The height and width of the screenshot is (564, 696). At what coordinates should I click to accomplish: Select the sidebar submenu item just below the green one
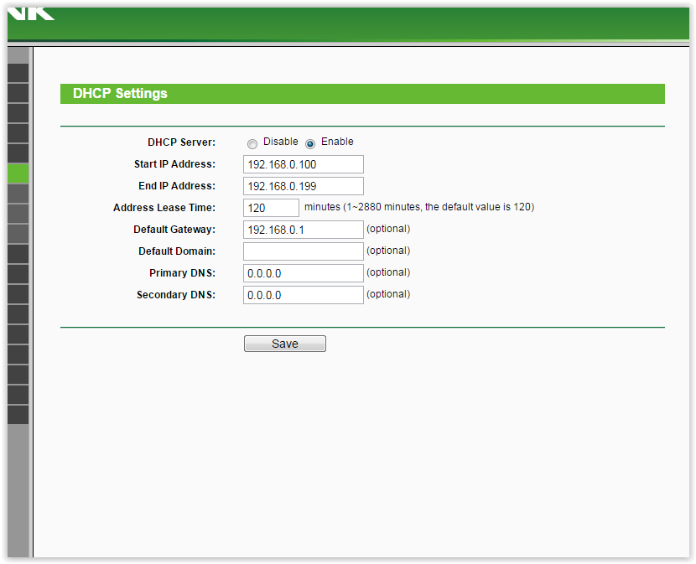point(18,194)
